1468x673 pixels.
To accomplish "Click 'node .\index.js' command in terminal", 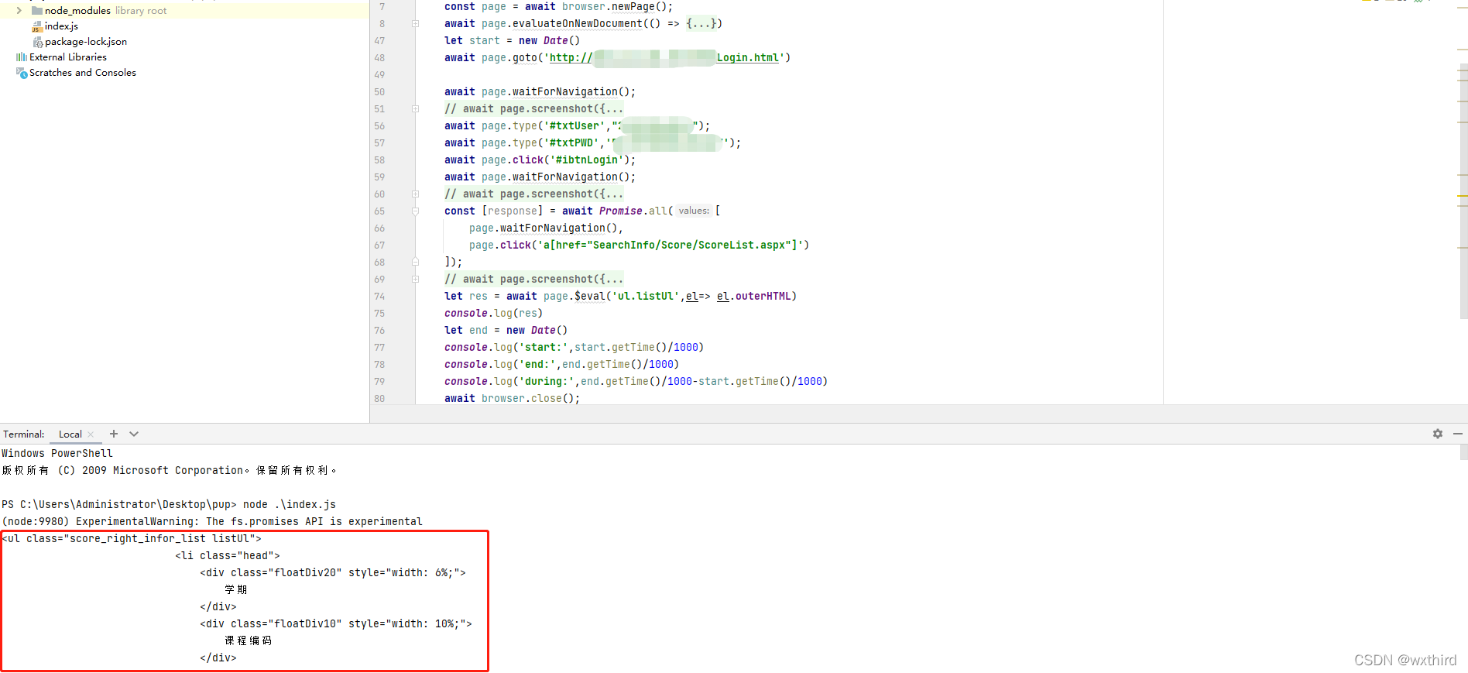I will pyautogui.click(x=290, y=505).
